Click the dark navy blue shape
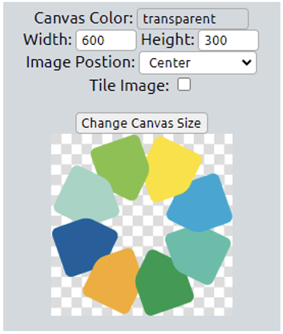The image size is (283, 334). click(83, 245)
